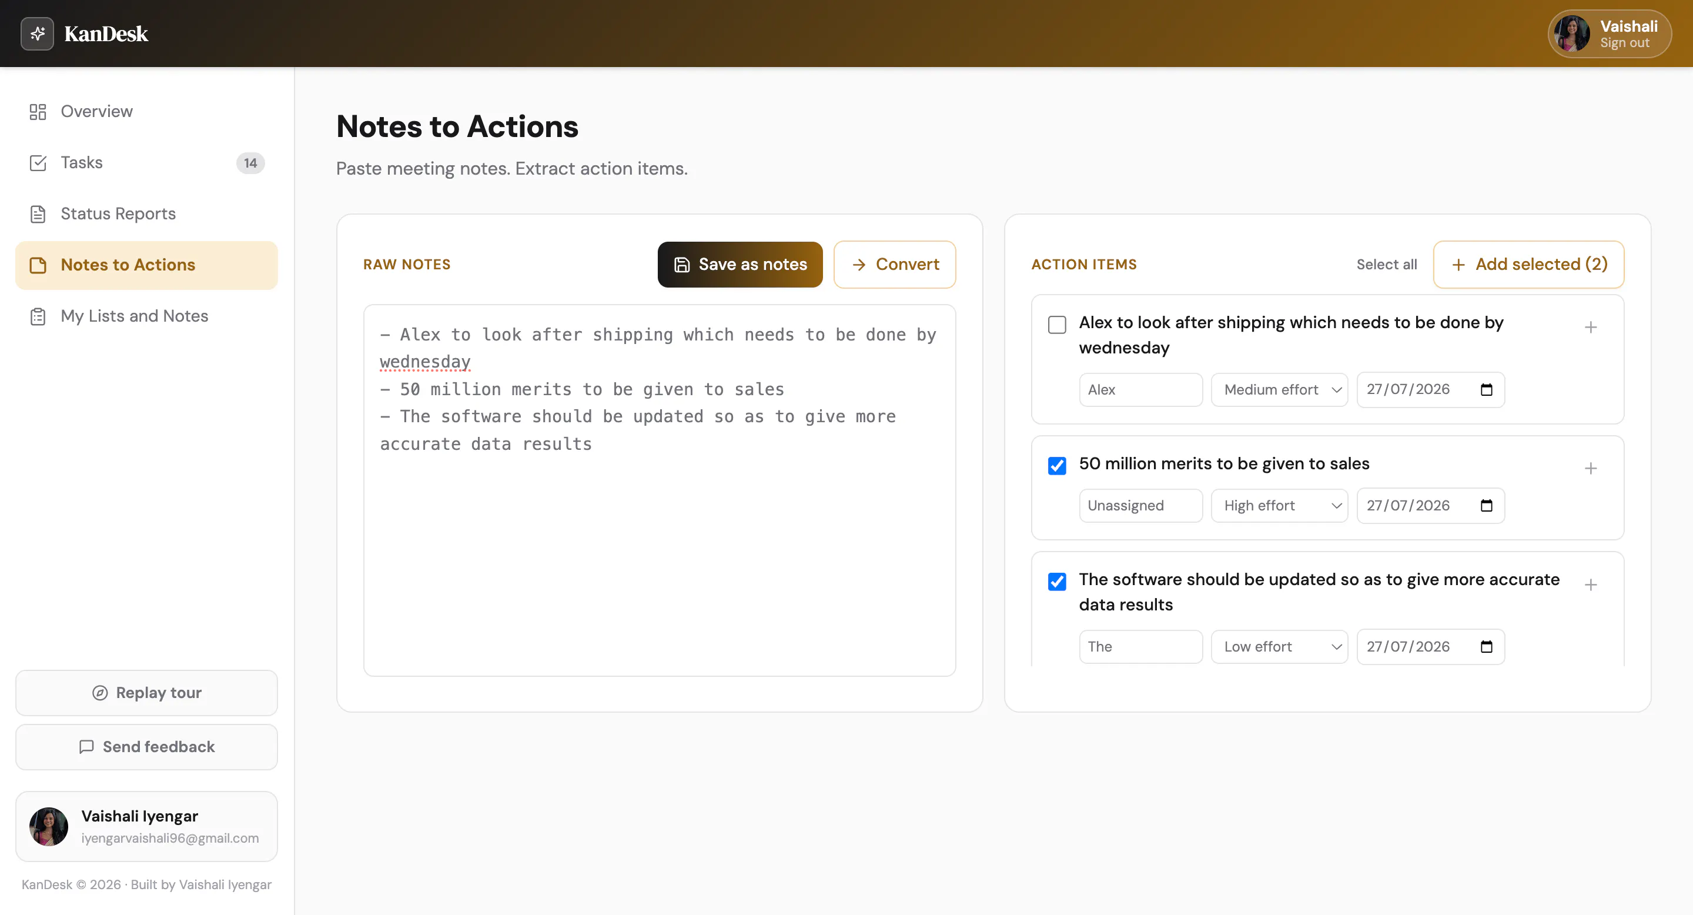Viewport: 1693px width, 915px height.
Task: Uncheck the 50 million merits checkbox
Action: click(x=1057, y=466)
